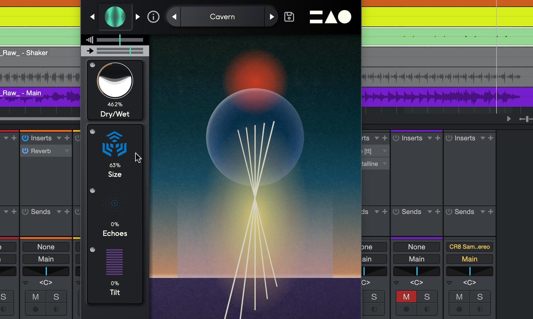Click the 63% Size value
Image resolution: width=533 pixels, height=319 pixels.
pos(115,165)
